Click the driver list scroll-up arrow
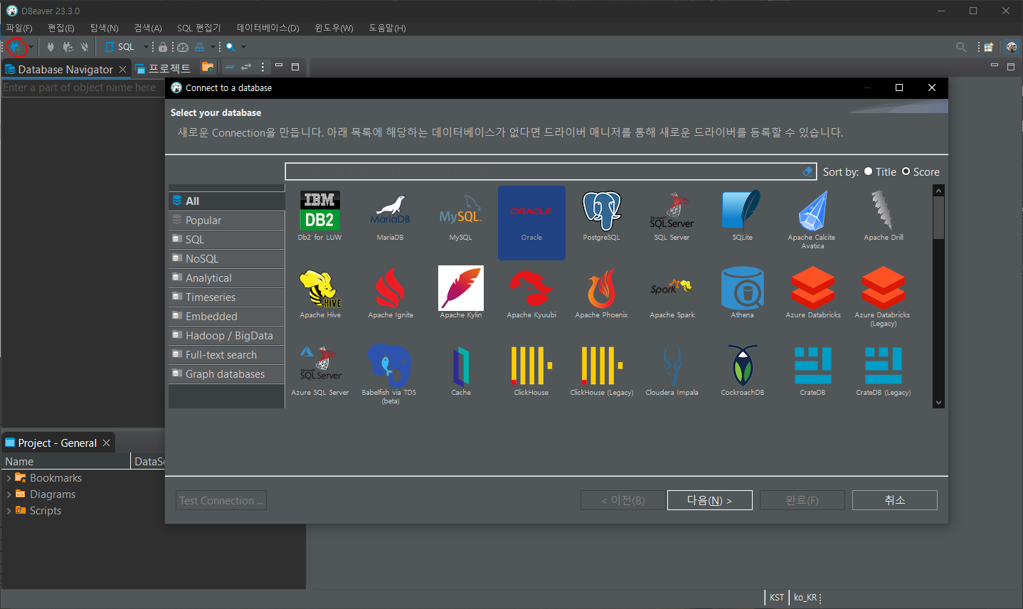Screen dimensions: 1023x609 (938, 191)
